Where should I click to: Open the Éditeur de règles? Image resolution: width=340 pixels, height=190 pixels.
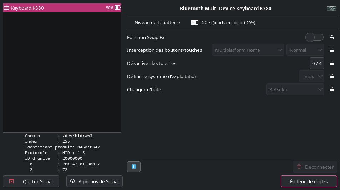click(x=309, y=181)
